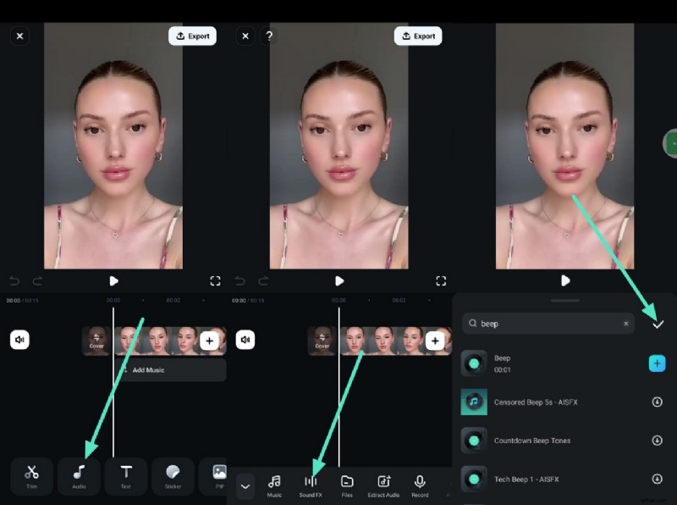
Task: Tap the undo arrow above the timeline
Action: click(13, 280)
